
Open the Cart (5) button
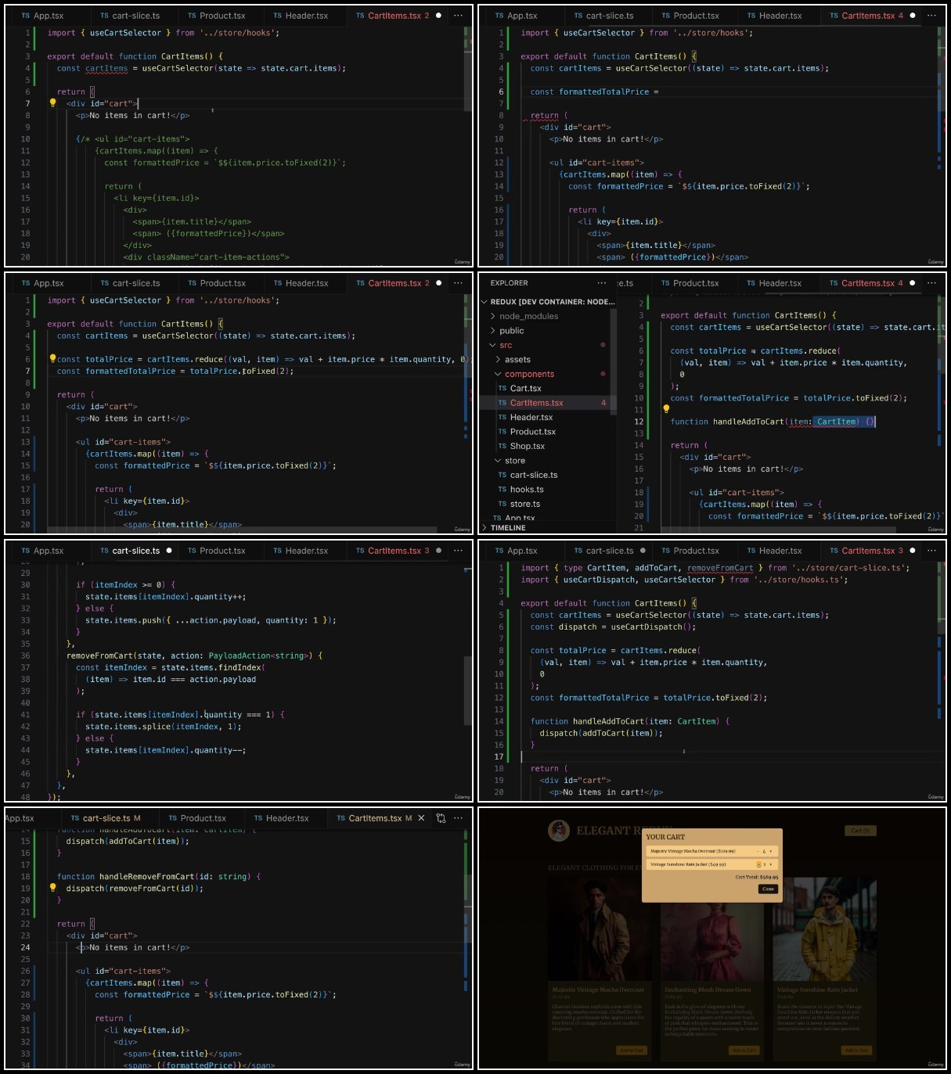click(x=860, y=831)
